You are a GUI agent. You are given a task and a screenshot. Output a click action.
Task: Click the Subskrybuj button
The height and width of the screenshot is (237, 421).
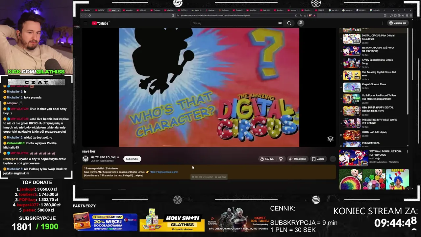click(132, 159)
